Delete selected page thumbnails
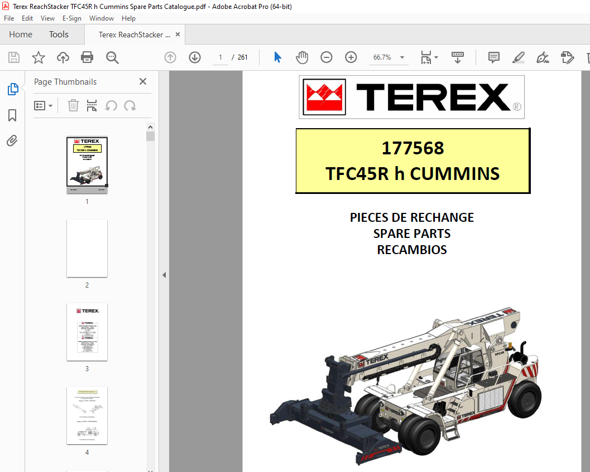This screenshot has height=472, width=590. [x=73, y=105]
